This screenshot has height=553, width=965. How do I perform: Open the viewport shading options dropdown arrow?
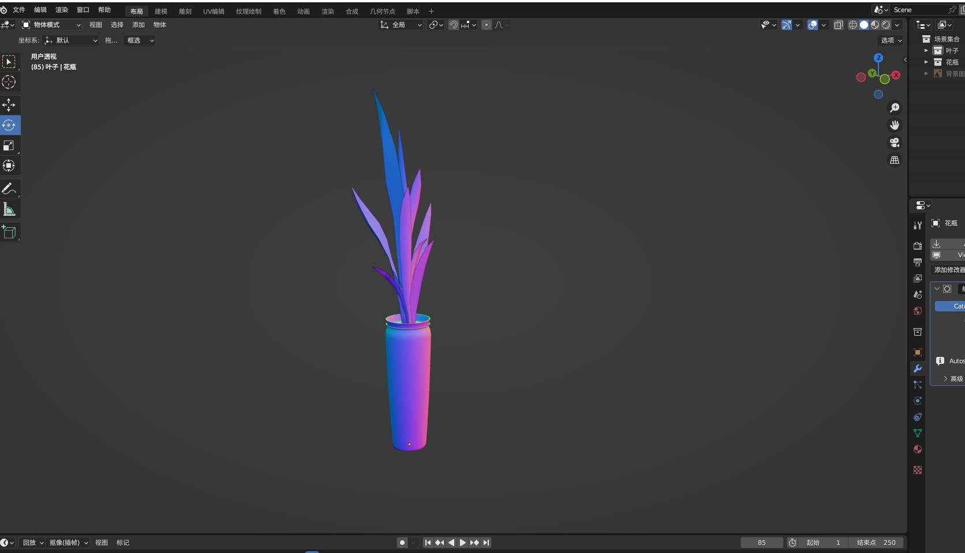coord(897,25)
